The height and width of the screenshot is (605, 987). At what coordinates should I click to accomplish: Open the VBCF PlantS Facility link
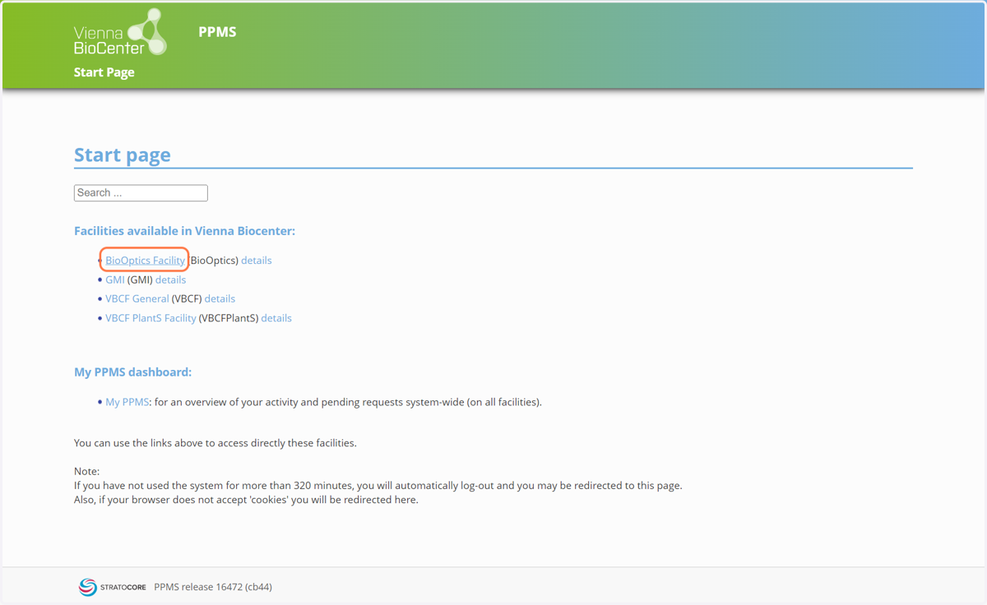click(x=151, y=318)
